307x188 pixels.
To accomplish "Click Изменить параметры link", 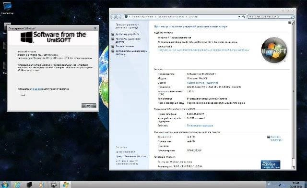I will click(276, 138).
